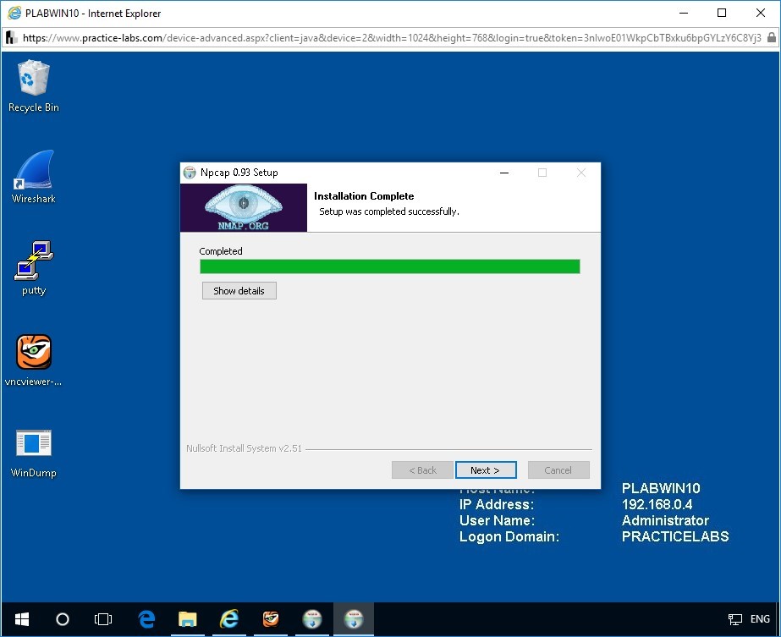
Task: Click the ENG language indicator
Action: 760,619
